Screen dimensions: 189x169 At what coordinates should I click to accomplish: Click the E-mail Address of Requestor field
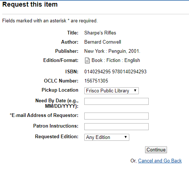point(116,116)
